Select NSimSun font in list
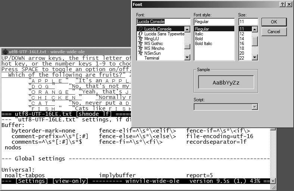This screenshot has width=294, height=191. (161, 53)
